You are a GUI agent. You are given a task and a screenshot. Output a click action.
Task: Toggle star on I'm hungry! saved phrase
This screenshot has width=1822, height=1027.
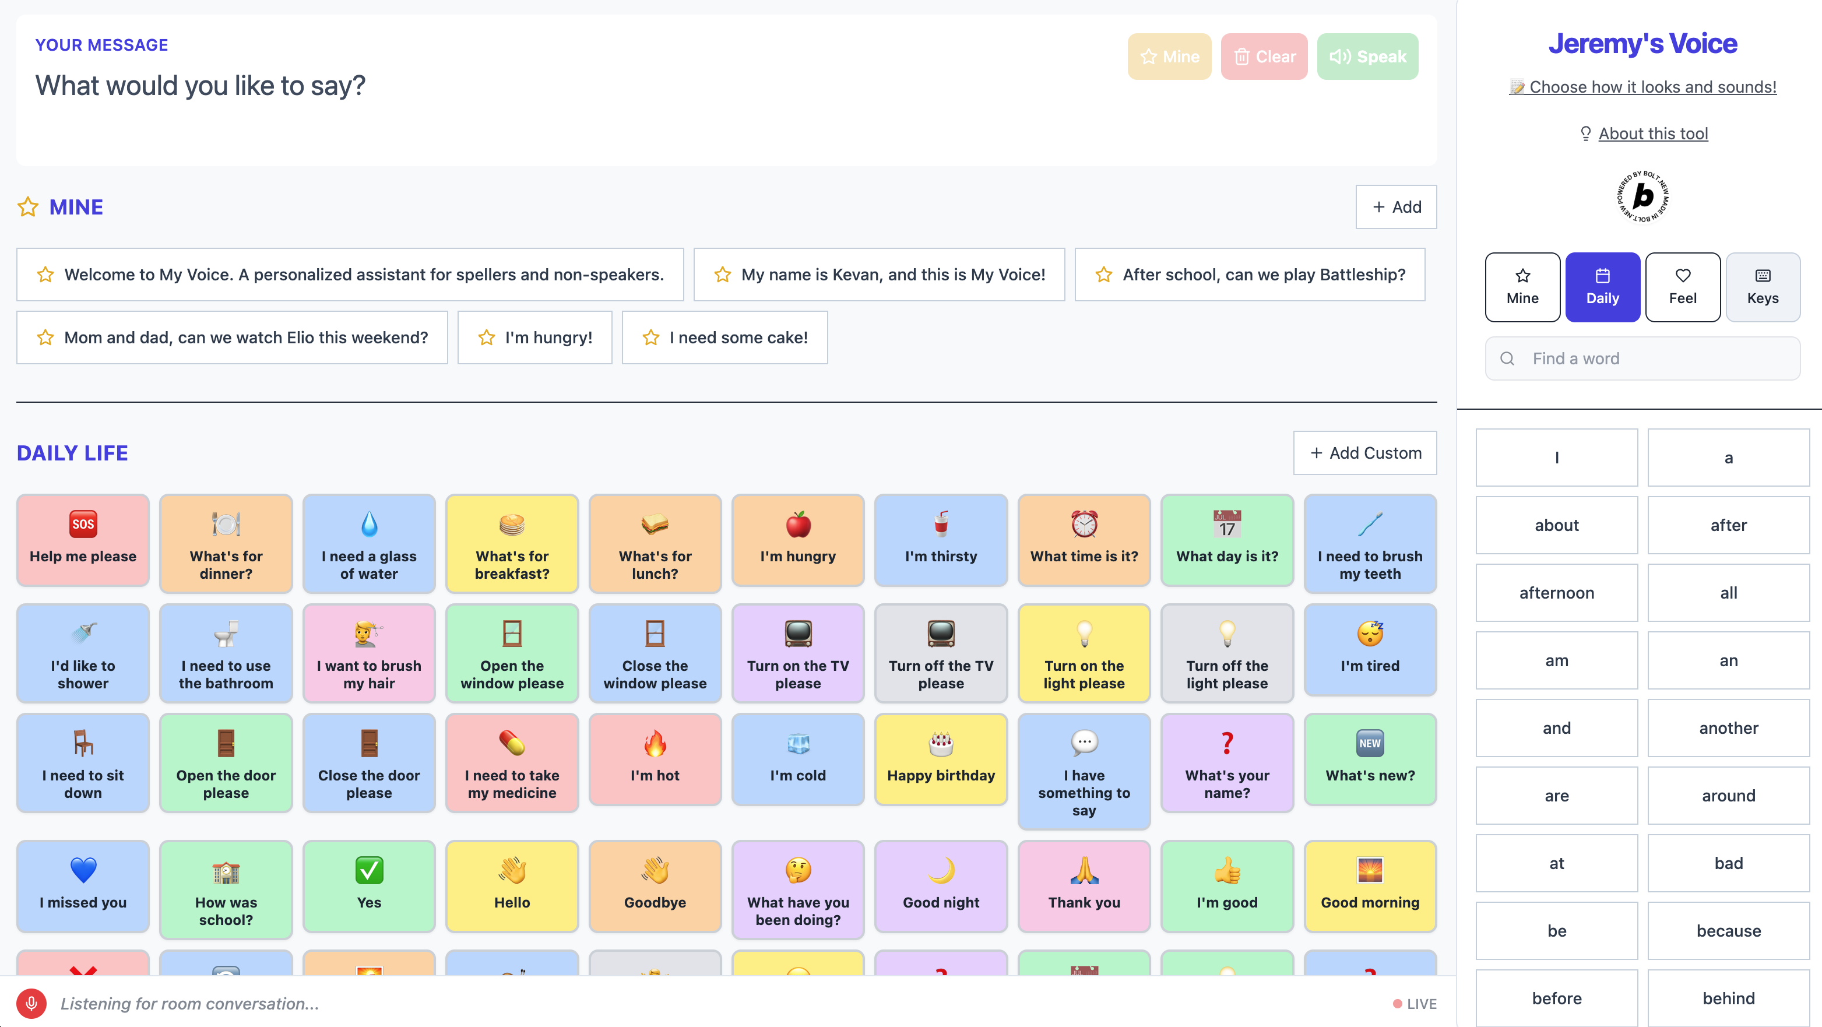487,337
